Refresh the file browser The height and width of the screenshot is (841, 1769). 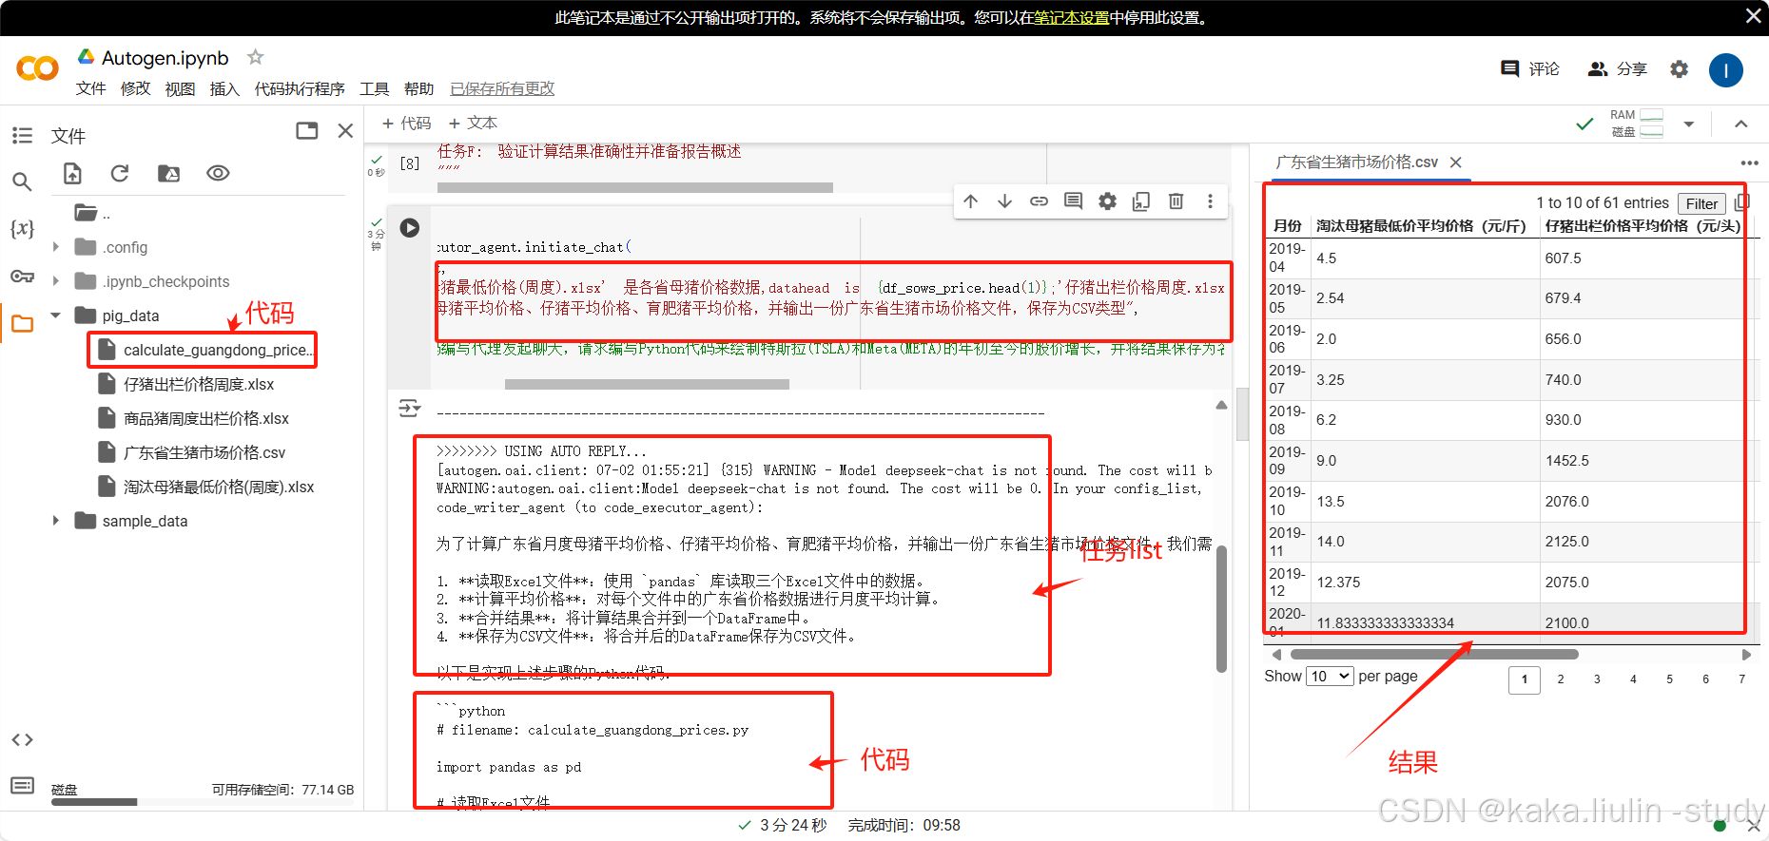pos(120,173)
